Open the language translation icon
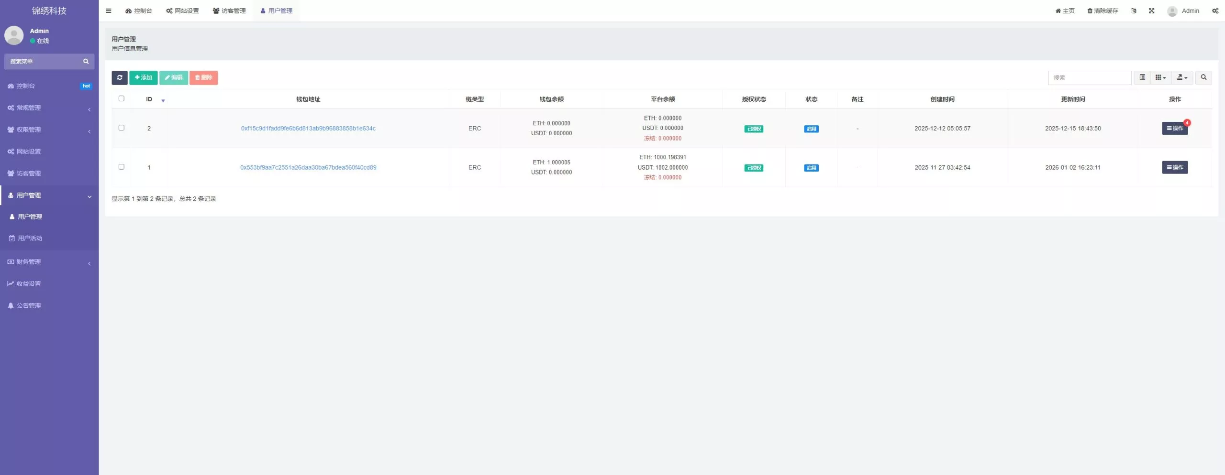 tap(1133, 11)
